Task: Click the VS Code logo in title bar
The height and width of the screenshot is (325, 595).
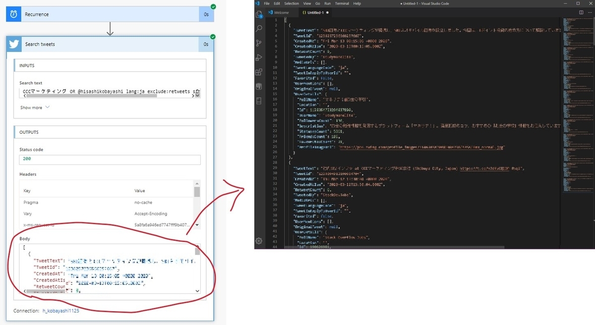Action: click(x=258, y=3)
